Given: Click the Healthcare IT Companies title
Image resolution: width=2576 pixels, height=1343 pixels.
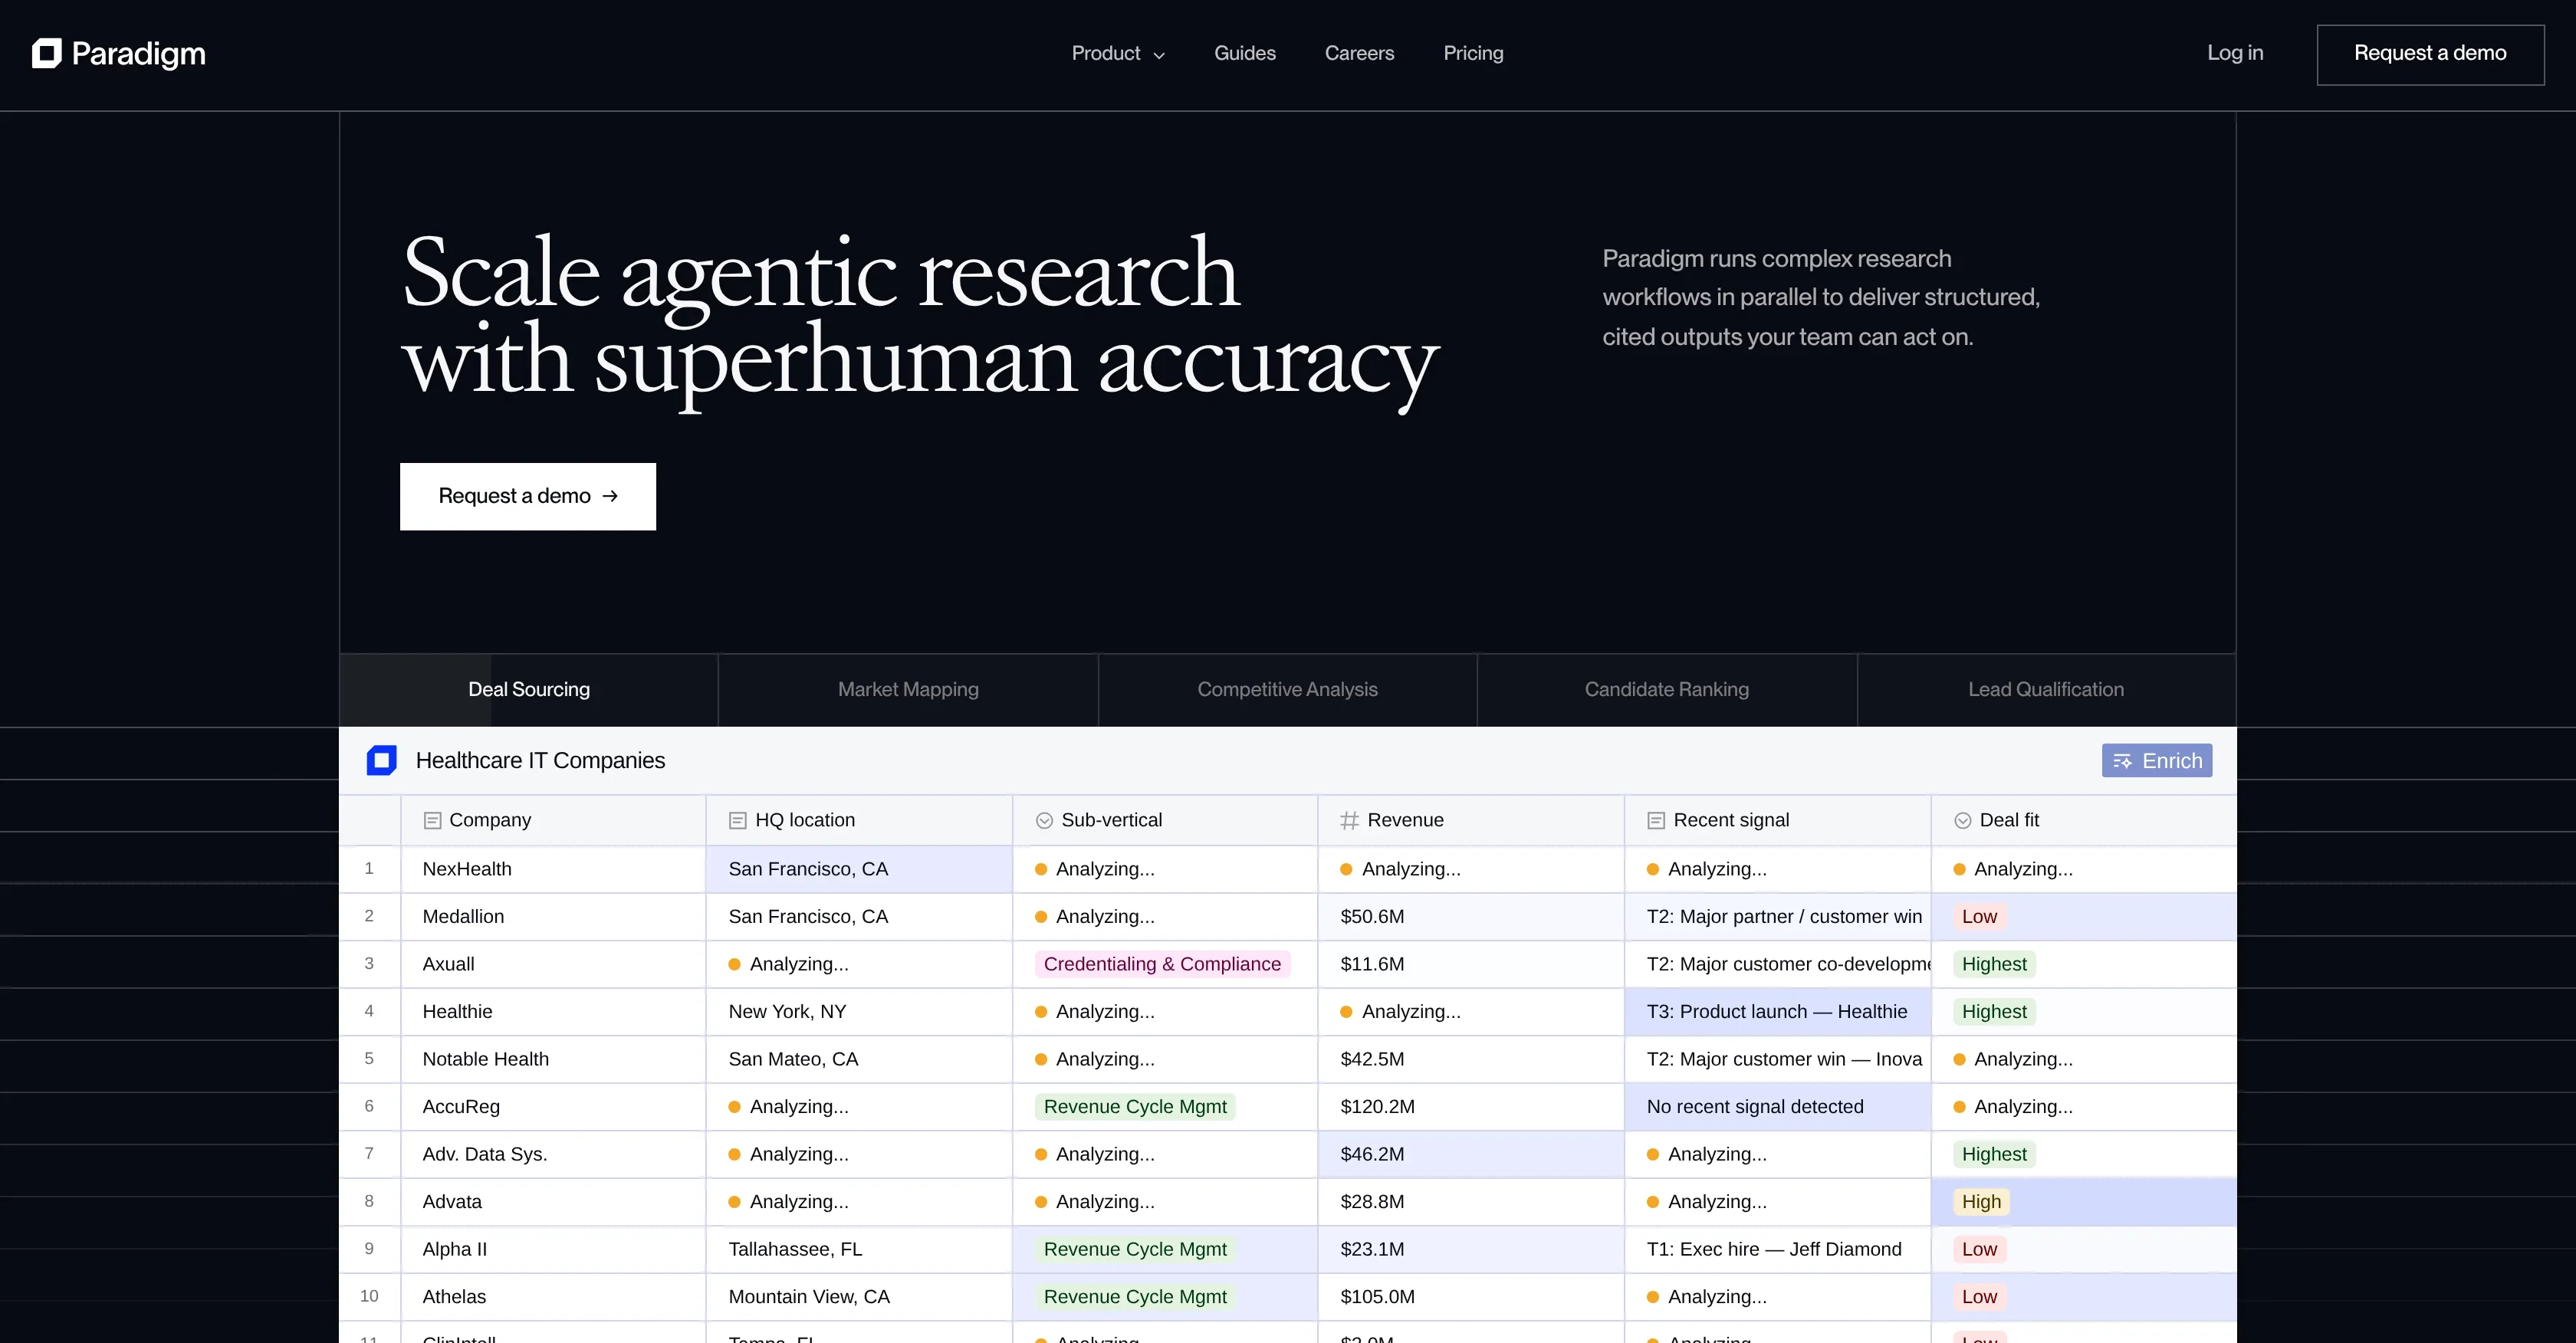Looking at the screenshot, I should (x=540, y=760).
